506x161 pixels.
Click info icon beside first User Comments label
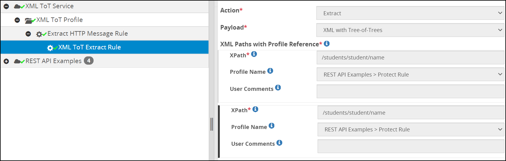[278, 88]
